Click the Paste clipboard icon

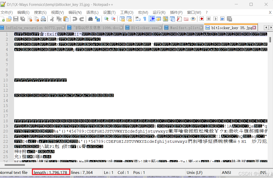(x=66, y=19)
